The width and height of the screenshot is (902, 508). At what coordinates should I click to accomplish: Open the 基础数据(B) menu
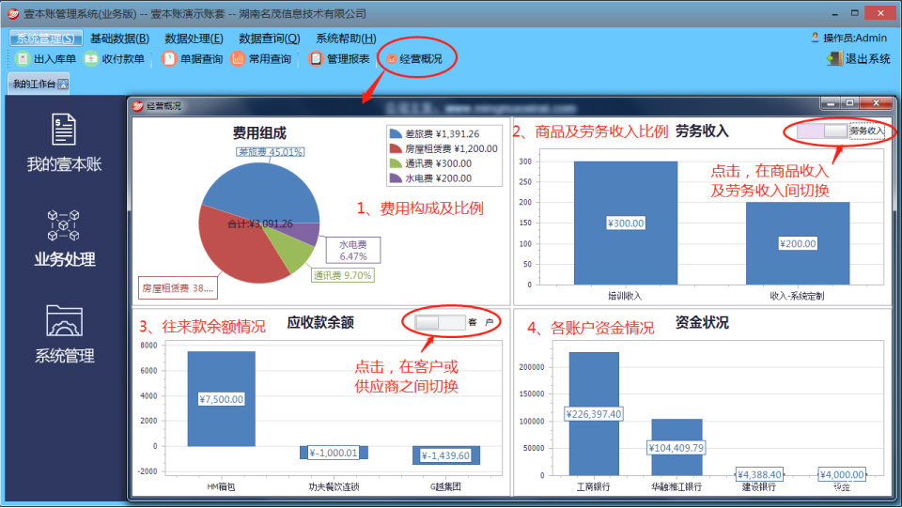tap(119, 38)
